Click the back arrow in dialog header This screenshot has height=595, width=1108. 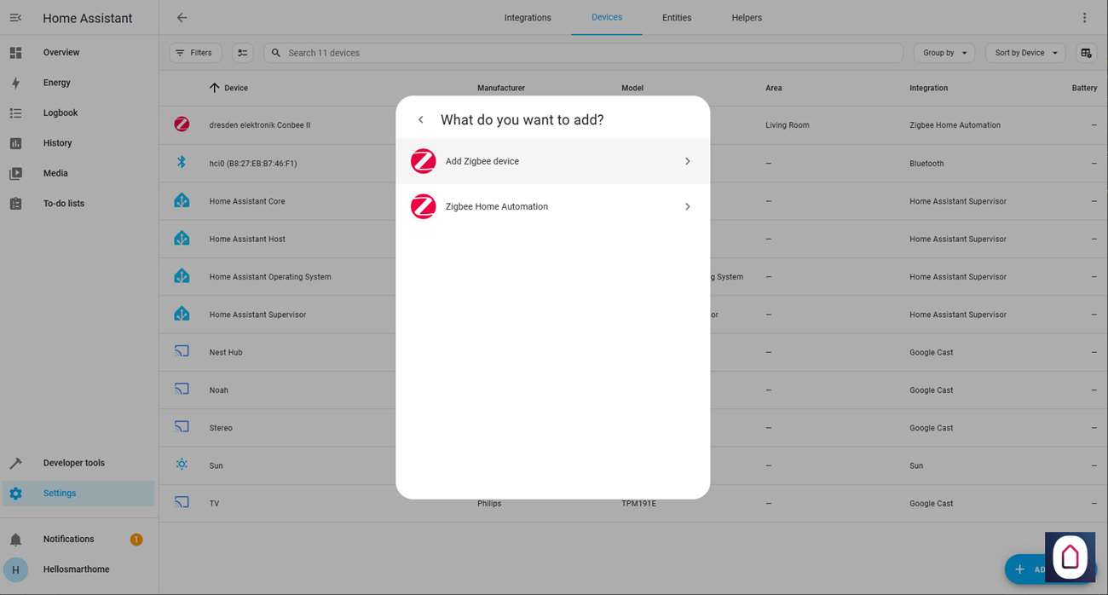pos(421,120)
